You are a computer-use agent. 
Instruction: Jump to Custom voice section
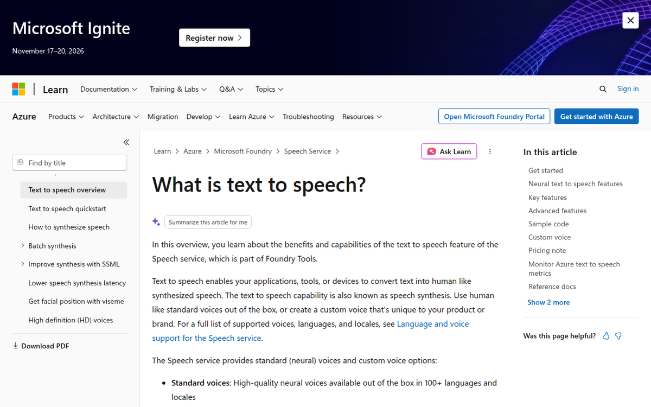550,237
